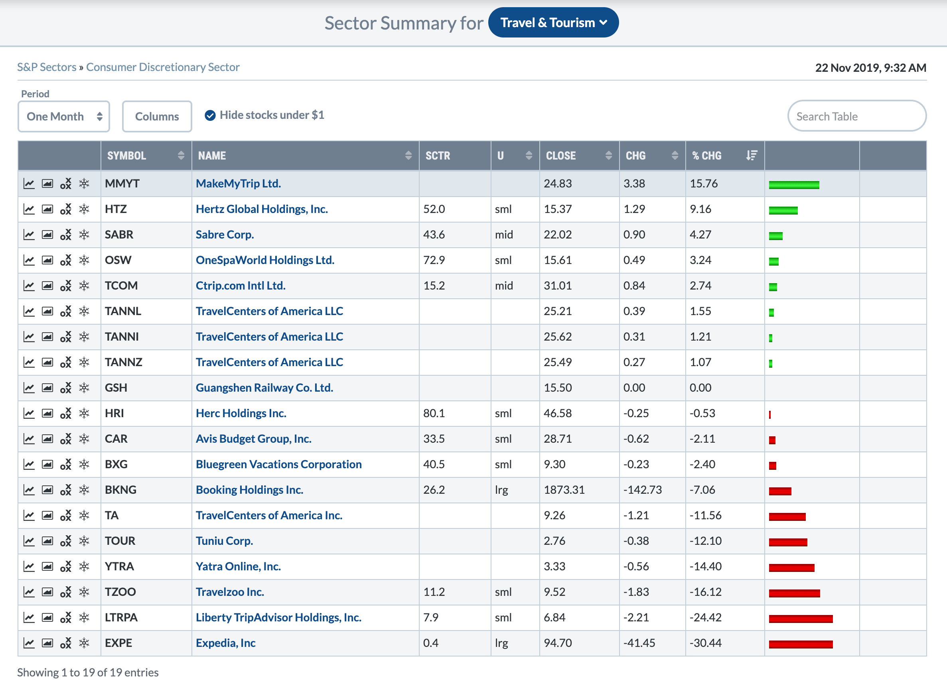Open Liberty TripAdvisor Holdings, Inc. link

click(x=278, y=618)
